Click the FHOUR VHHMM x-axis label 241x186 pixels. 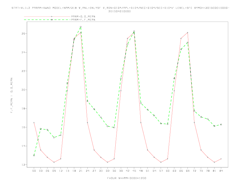(127, 178)
